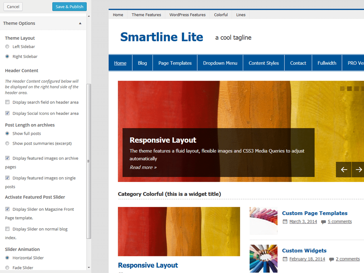Click the Responsive Layout post thumbnail
The image size is (364, 273).
tap(179, 231)
